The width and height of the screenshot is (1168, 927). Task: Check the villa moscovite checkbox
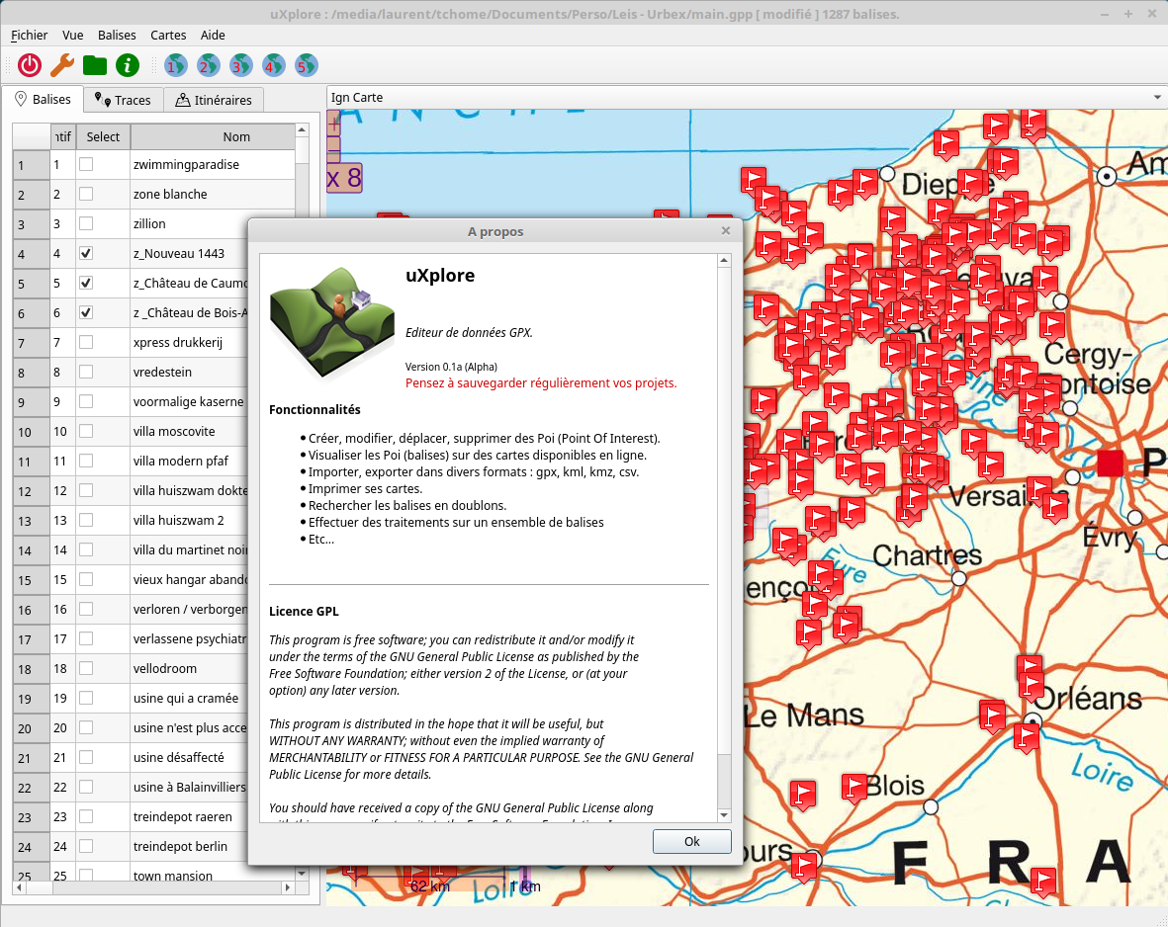[86, 431]
